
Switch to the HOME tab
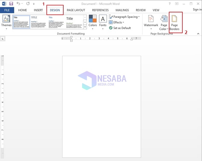pyautogui.click(x=23, y=10)
